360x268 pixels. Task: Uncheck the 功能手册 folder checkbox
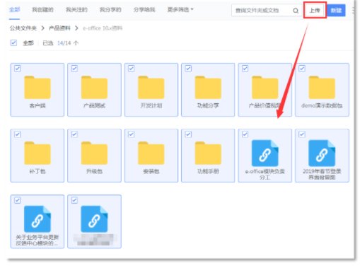(x=188, y=134)
